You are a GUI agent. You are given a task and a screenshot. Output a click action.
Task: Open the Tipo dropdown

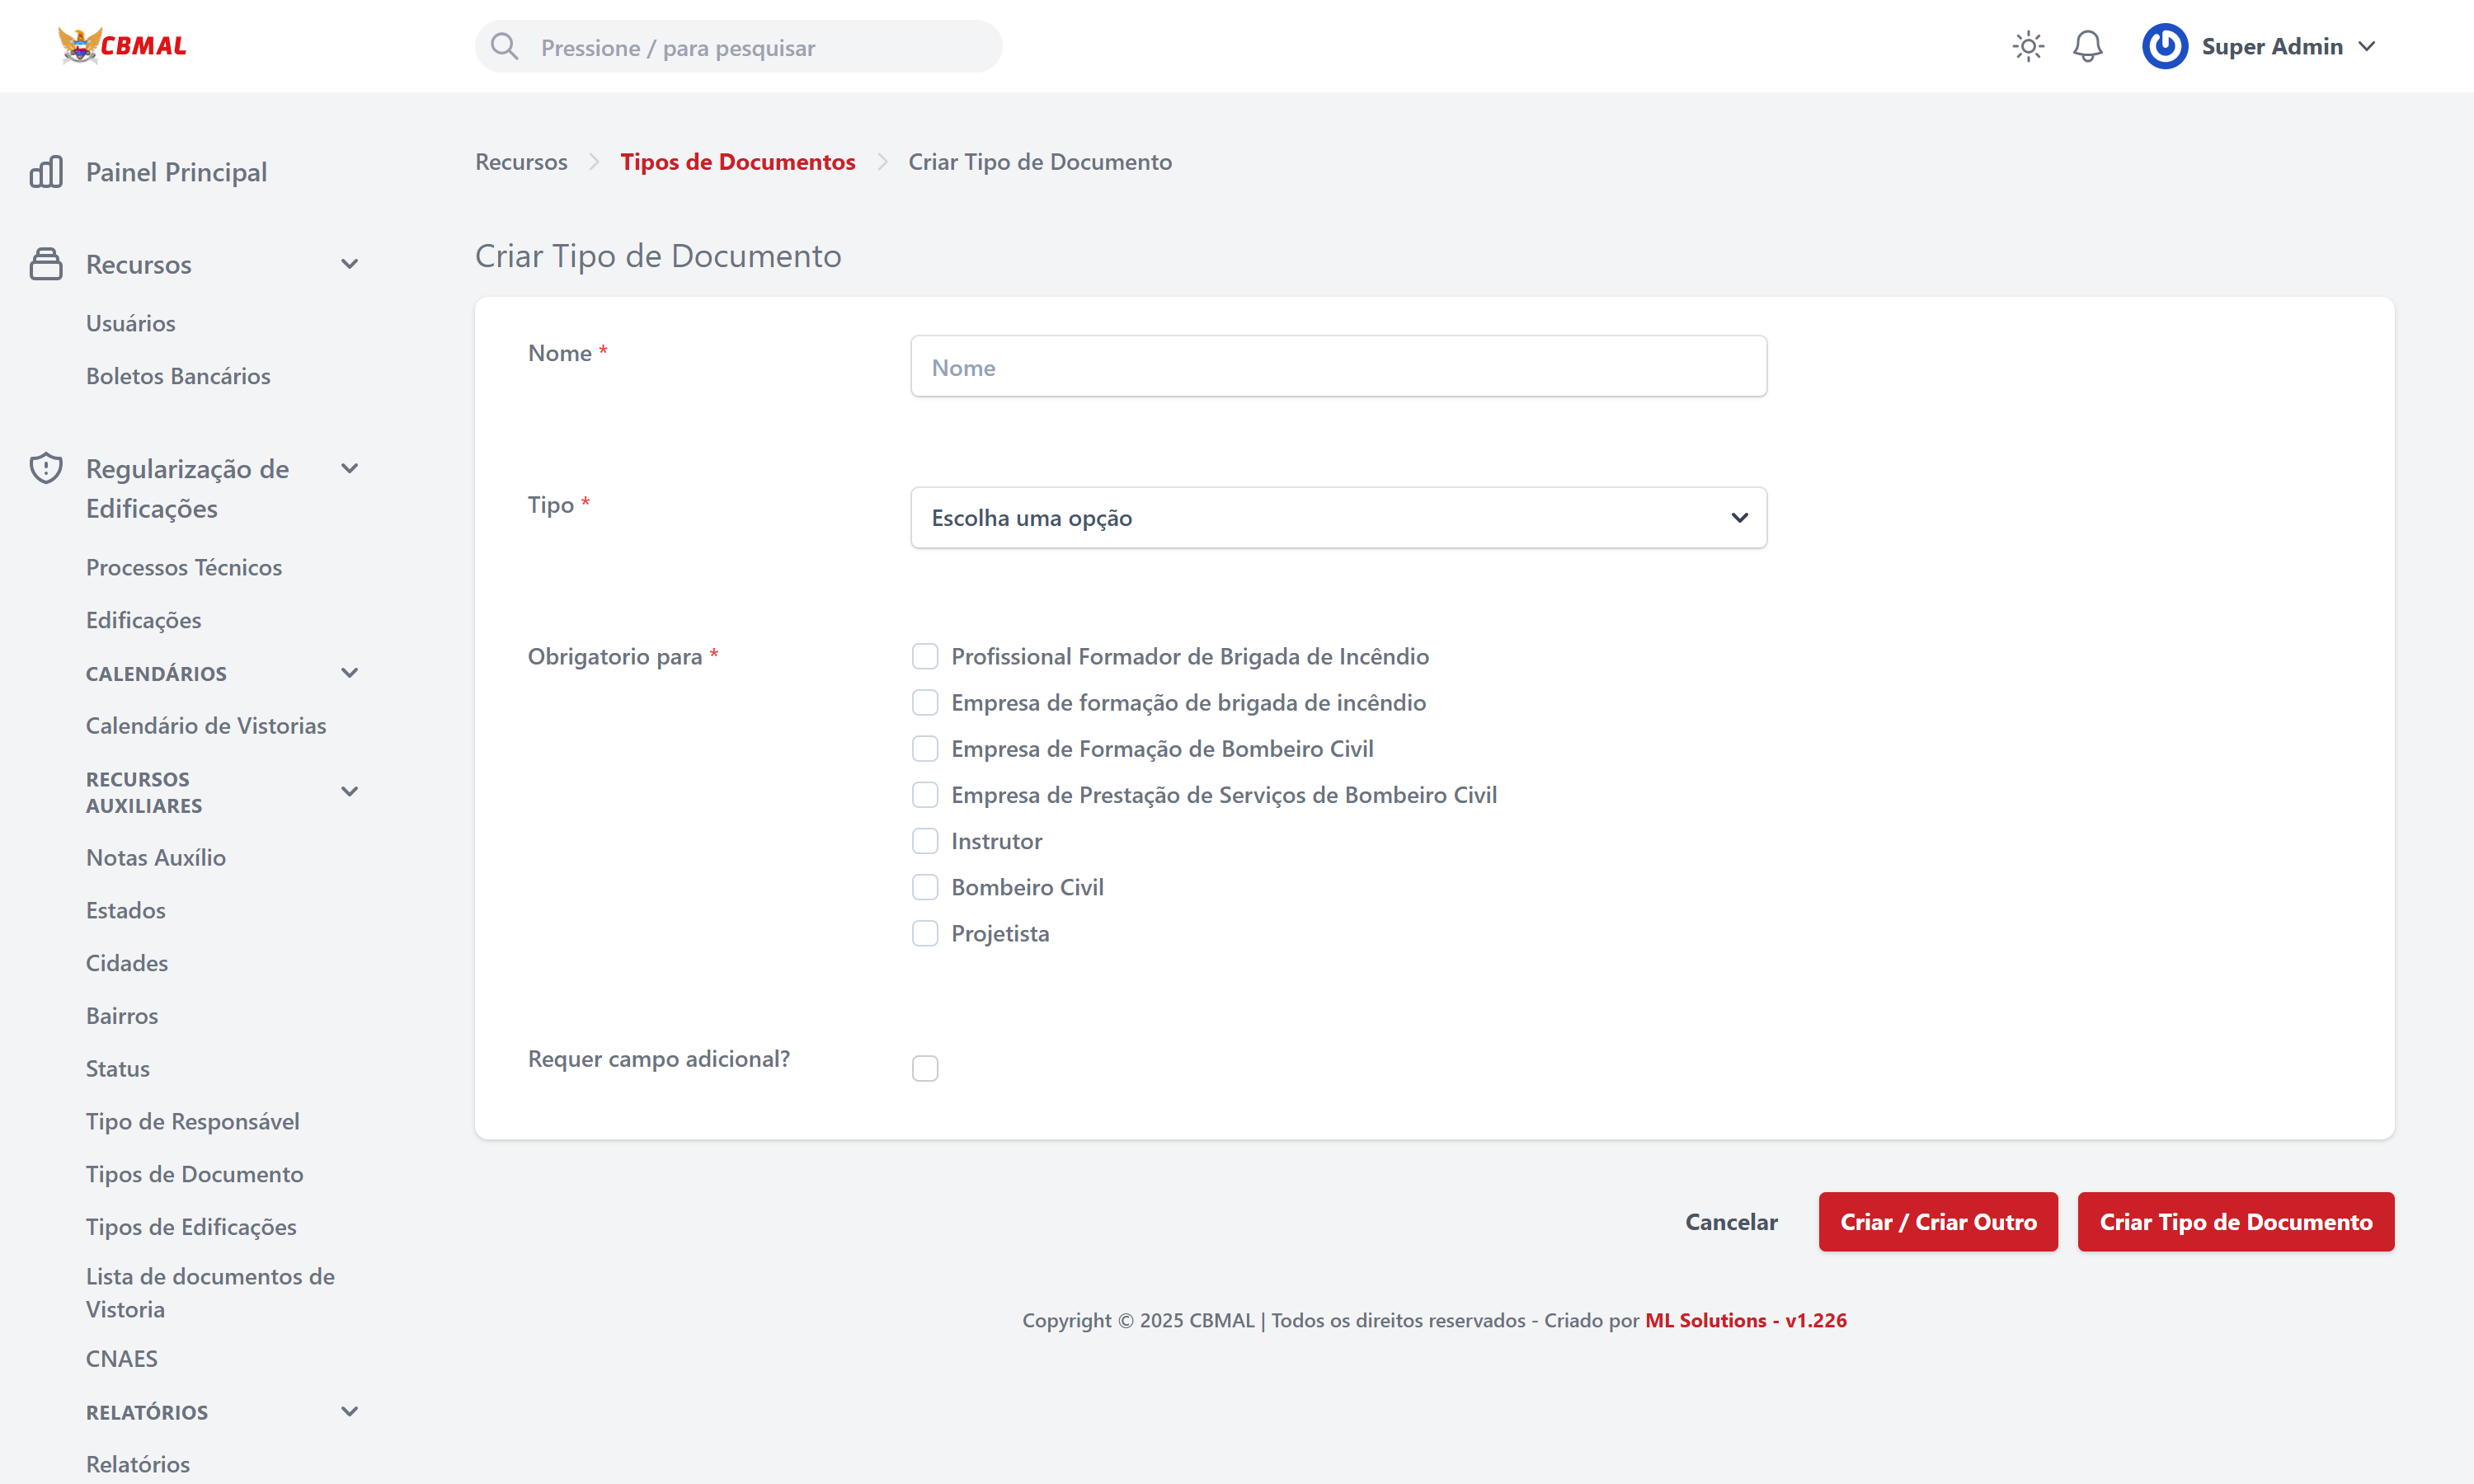coord(1338,517)
